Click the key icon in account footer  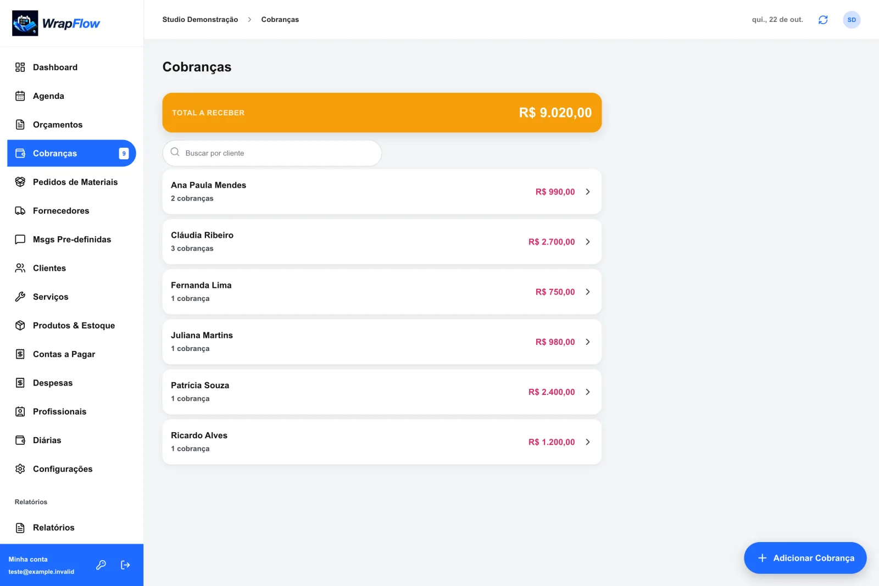[x=101, y=565]
